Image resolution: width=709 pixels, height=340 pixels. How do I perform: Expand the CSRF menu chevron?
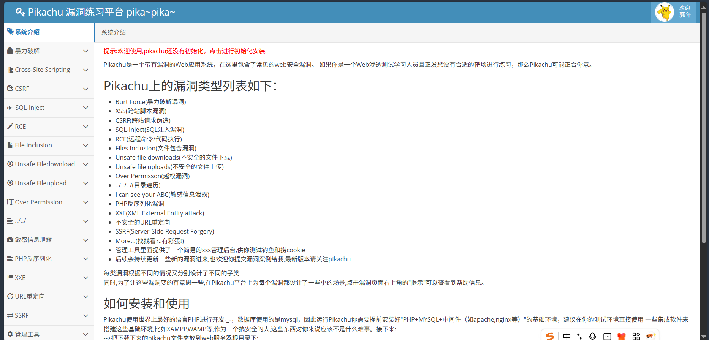tap(85, 89)
